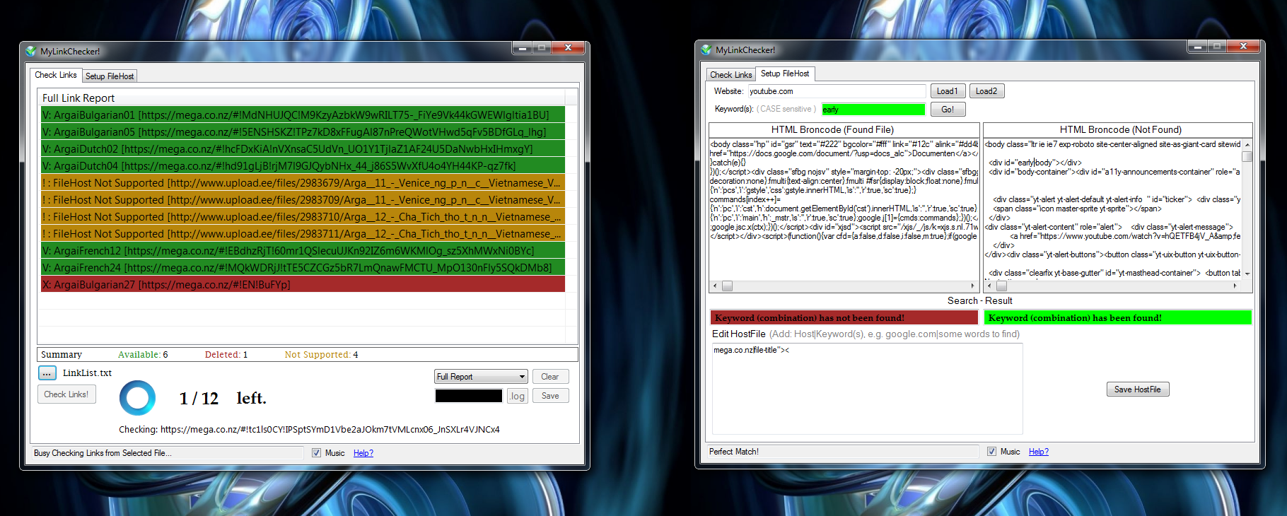Select FileHost Not Supported row for files/2983679
This screenshot has height=516, width=1287.
pyautogui.click(x=303, y=182)
